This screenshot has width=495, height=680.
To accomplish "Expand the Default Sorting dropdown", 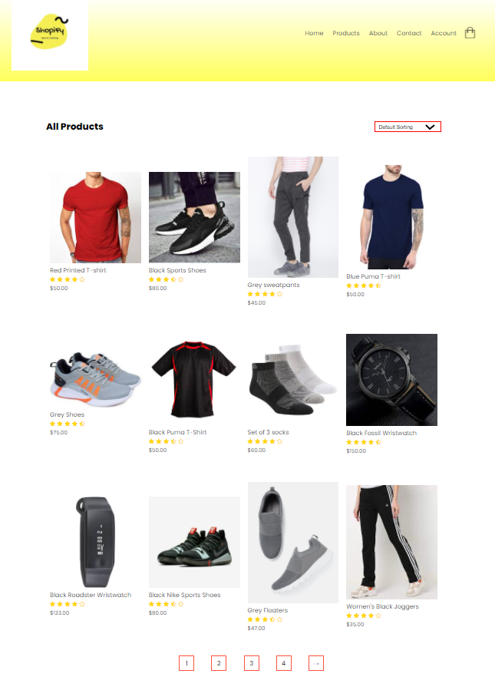I will click(x=408, y=127).
